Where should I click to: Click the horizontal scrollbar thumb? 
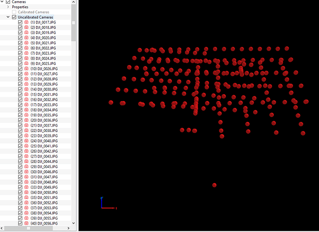(29, 228)
